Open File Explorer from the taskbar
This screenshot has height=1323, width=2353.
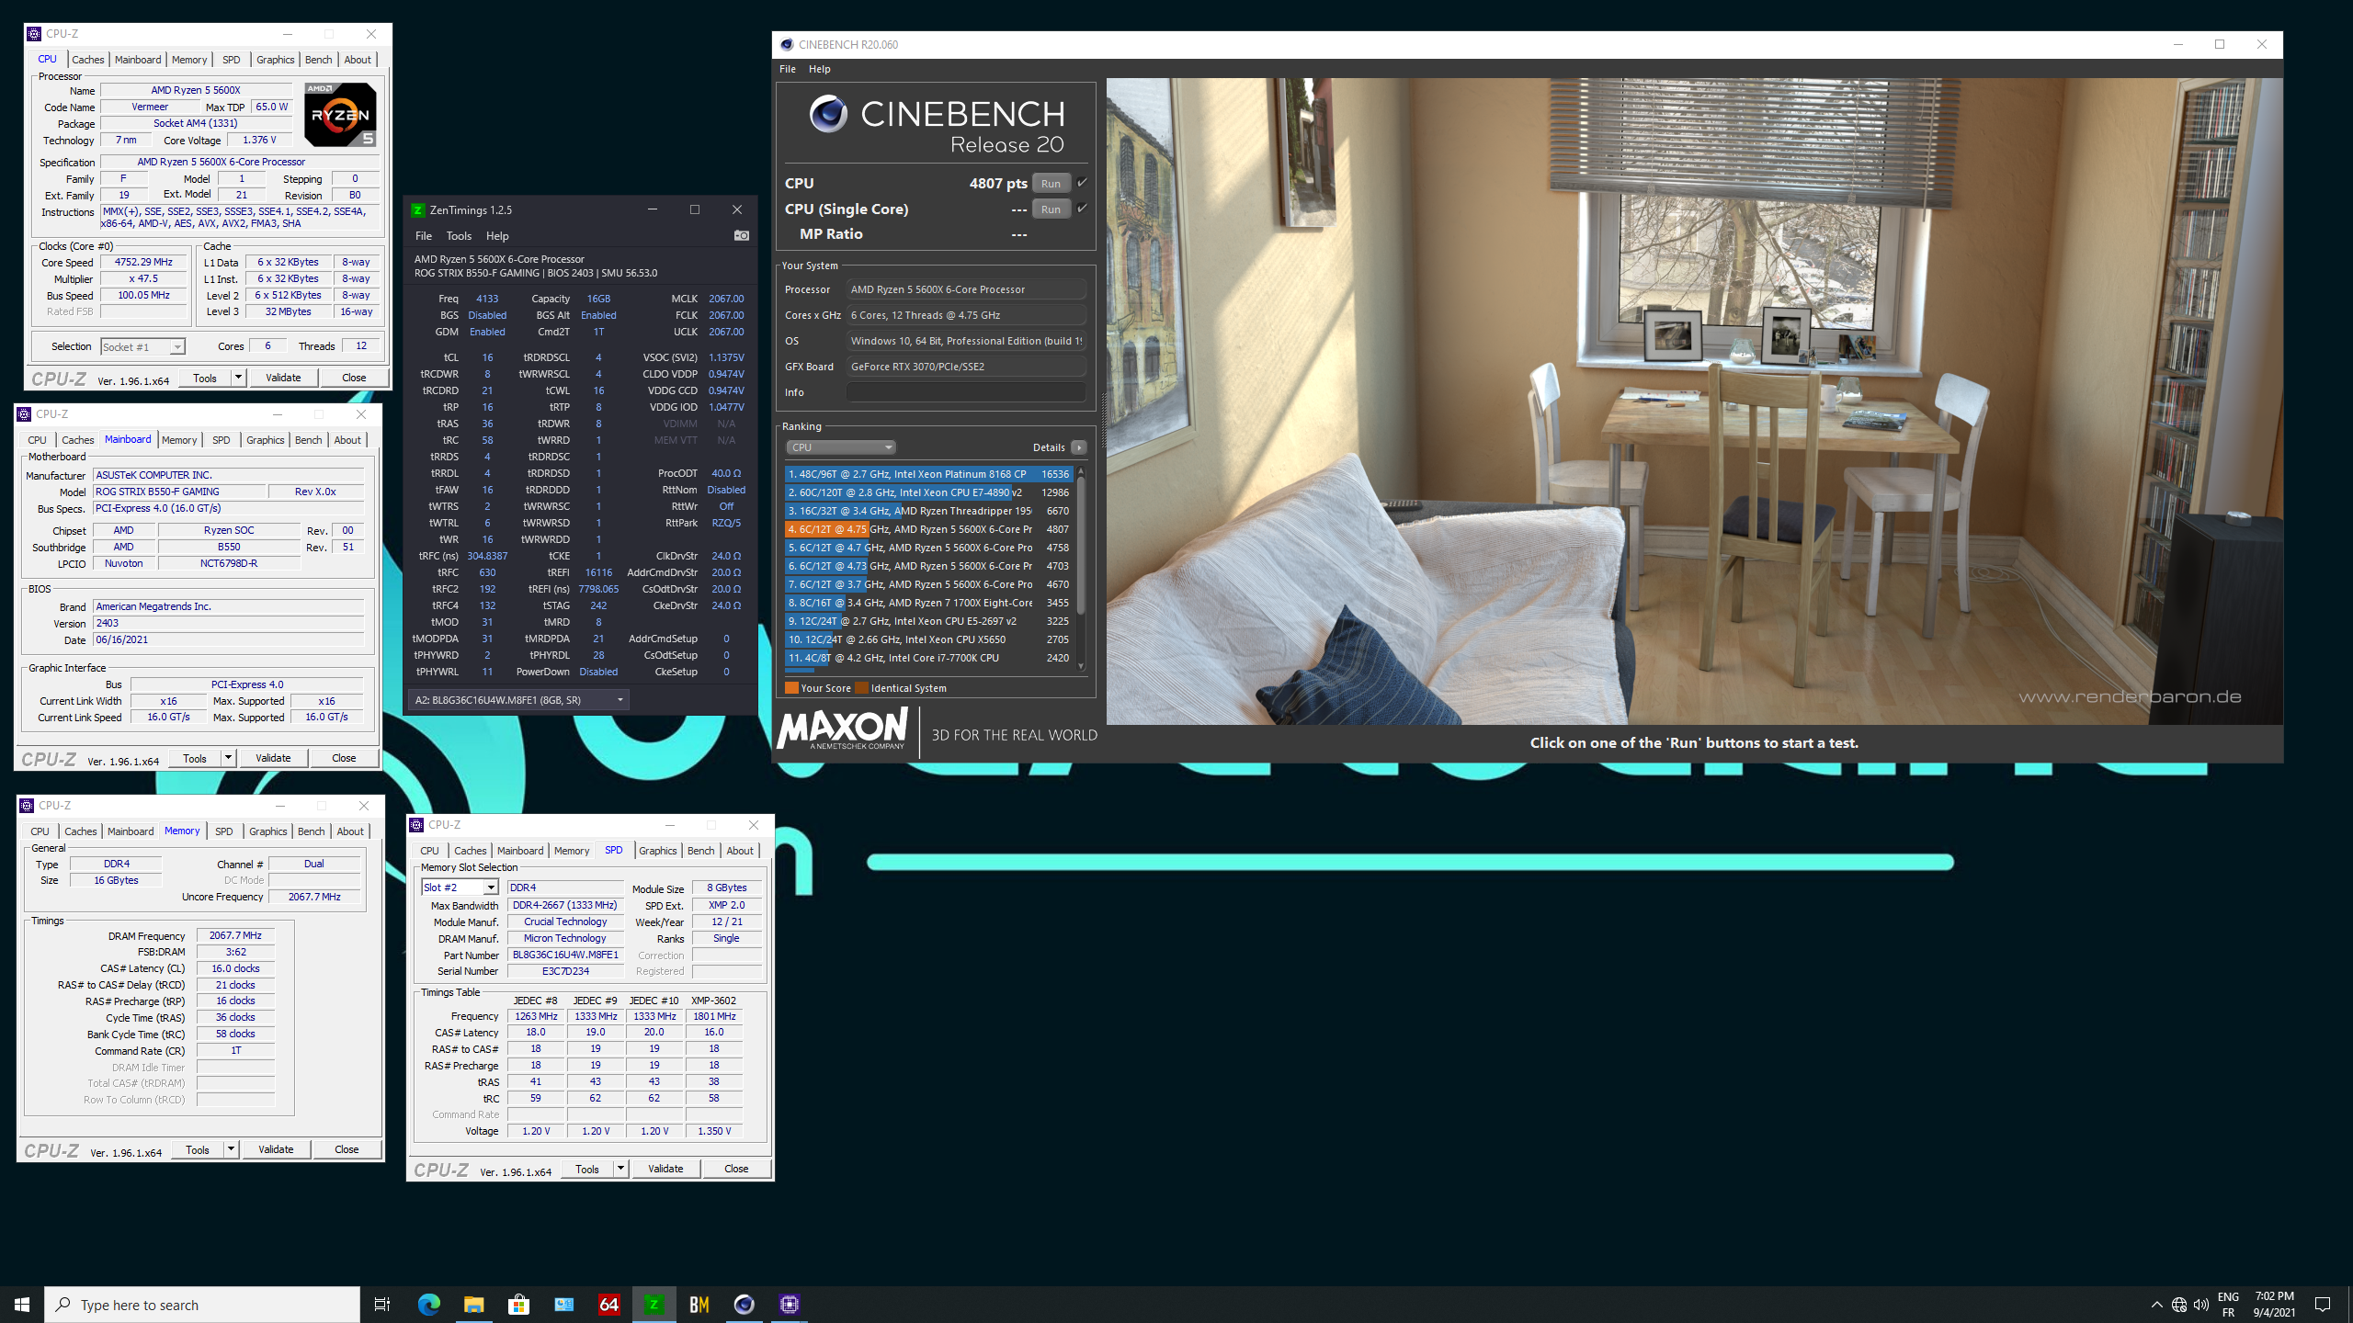pyautogui.click(x=473, y=1305)
